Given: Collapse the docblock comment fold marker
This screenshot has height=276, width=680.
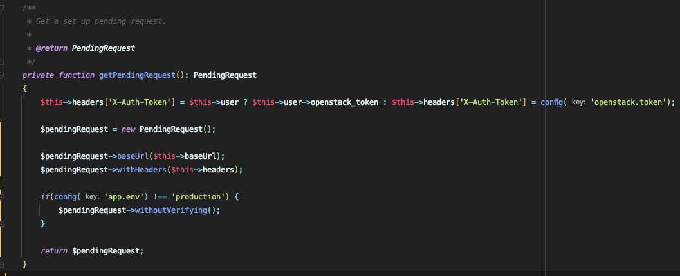Looking at the screenshot, I should 3,6.
